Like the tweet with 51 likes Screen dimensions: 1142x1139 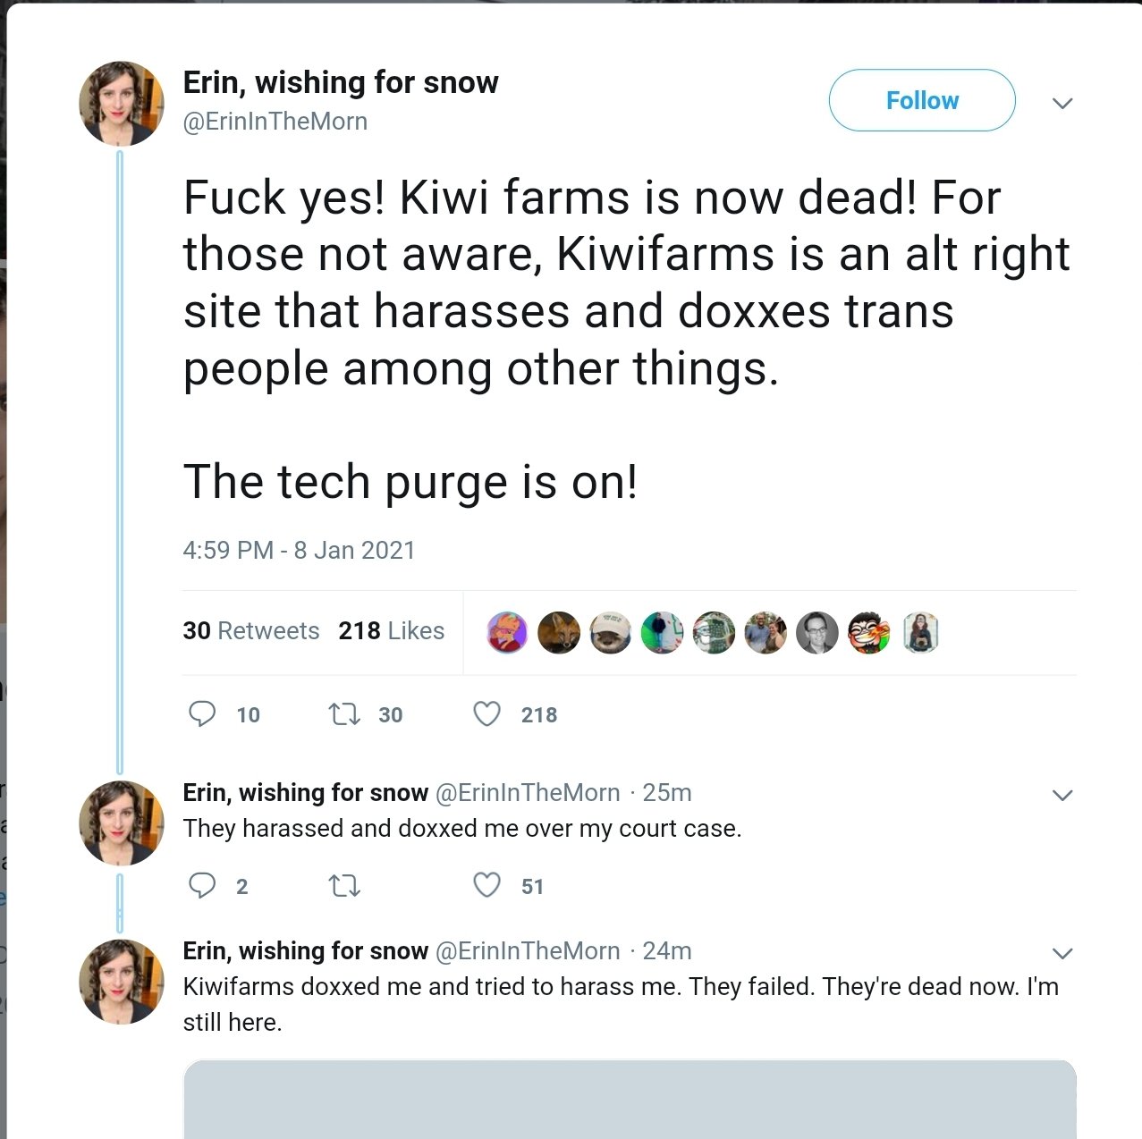[x=486, y=885]
